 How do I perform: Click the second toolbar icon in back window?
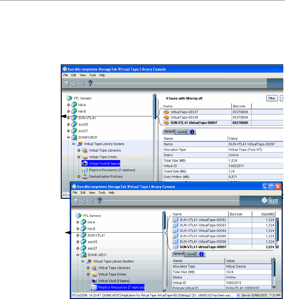[x=74, y=83]
